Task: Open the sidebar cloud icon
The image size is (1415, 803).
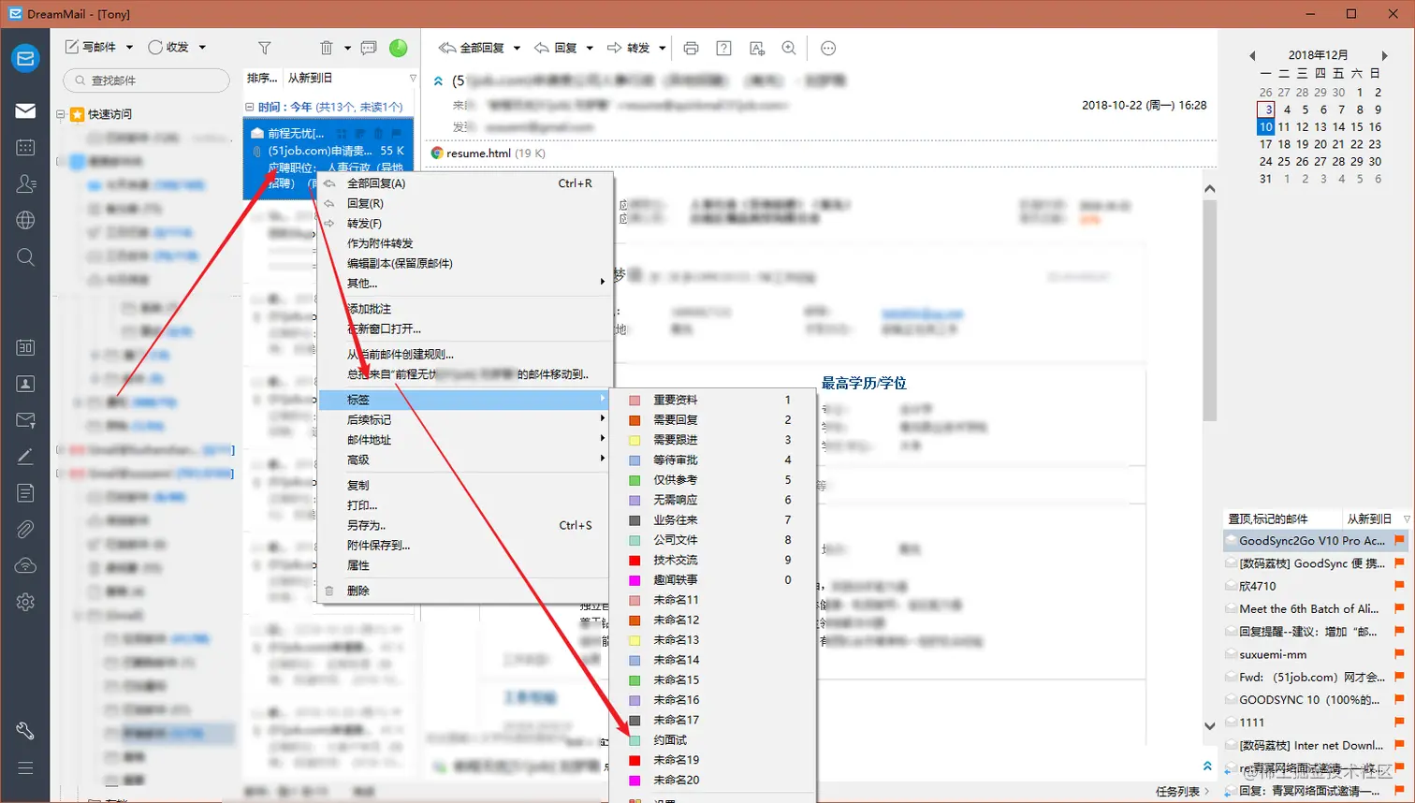Action: [25, 565]
